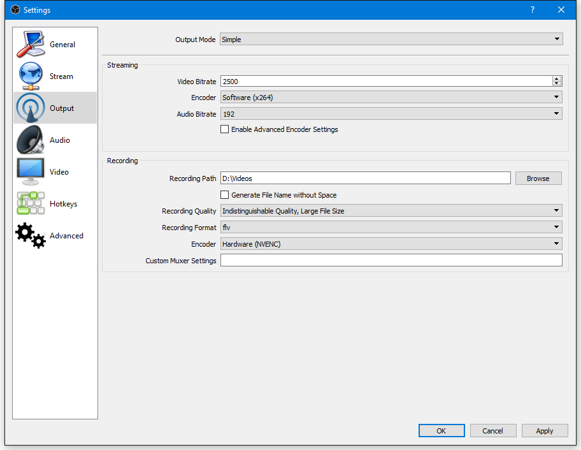Click the Recording Path label

[x=192, y=178]
